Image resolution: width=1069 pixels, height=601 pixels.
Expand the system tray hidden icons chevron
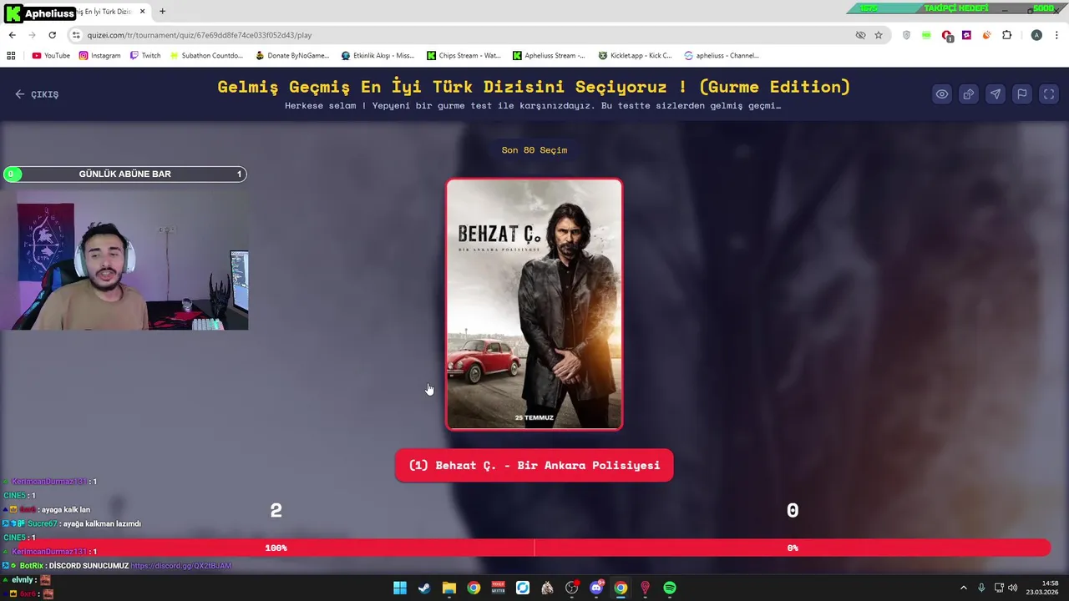(x=963, y=588)
